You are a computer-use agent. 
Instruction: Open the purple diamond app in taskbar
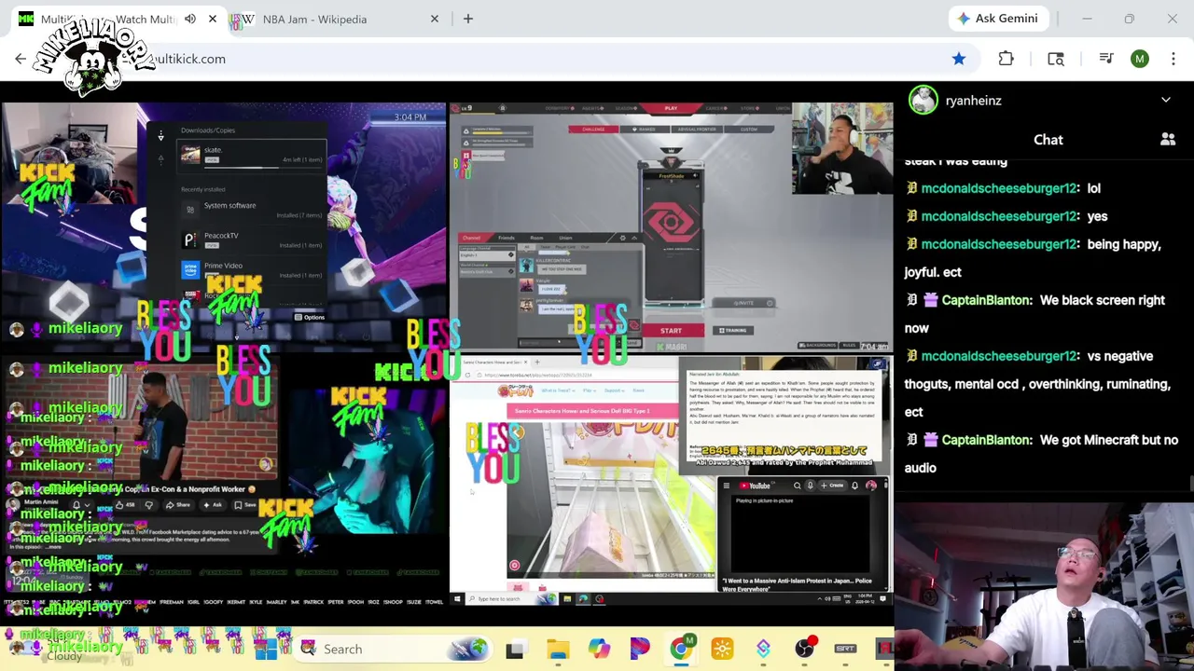[763, 649]
